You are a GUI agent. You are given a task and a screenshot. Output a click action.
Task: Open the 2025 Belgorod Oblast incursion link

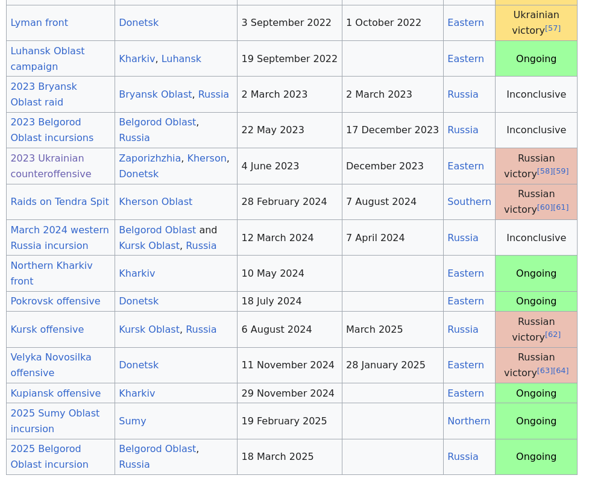tap(49, 457)
